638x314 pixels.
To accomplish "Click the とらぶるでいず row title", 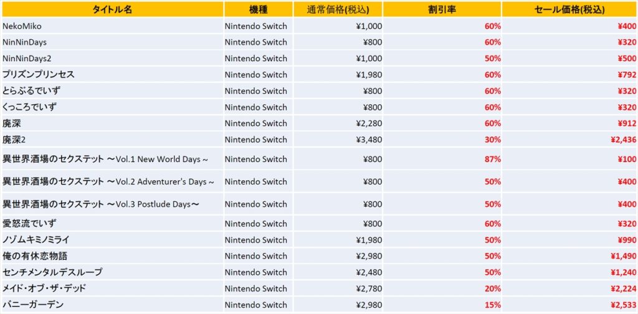I will (x=113, y=91).
